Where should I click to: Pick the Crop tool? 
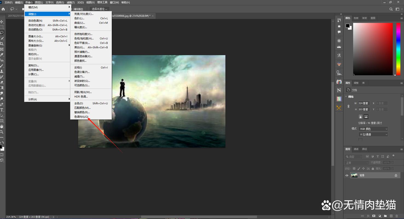tap(2, 44)
